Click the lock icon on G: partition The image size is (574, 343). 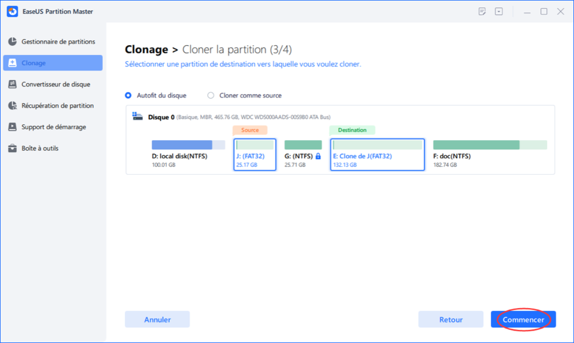pyautogui.click(x=318, y=156)
